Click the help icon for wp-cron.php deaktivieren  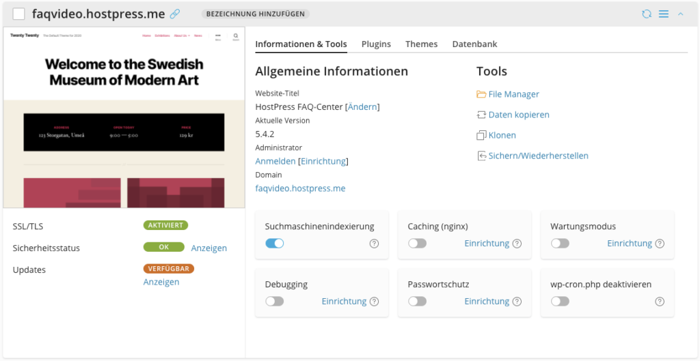click(x=660, y=302)
